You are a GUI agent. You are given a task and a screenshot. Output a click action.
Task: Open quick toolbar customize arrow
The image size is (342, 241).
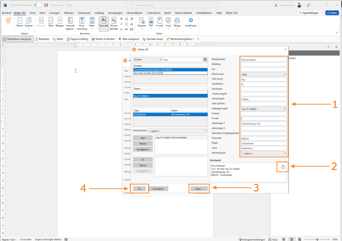tap(198, 39)
